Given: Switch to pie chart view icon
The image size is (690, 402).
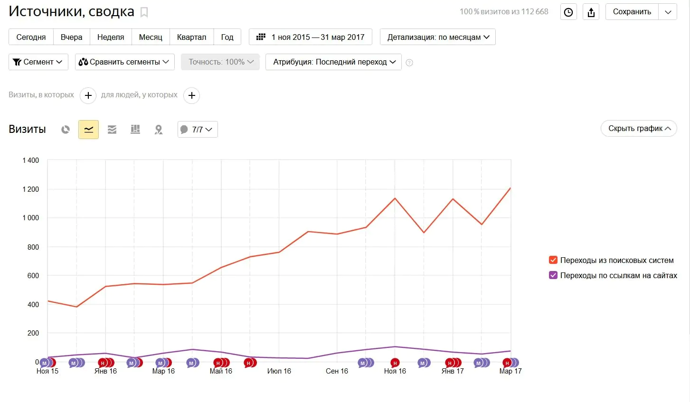Looking at the screenshot, I should [66, 130].
